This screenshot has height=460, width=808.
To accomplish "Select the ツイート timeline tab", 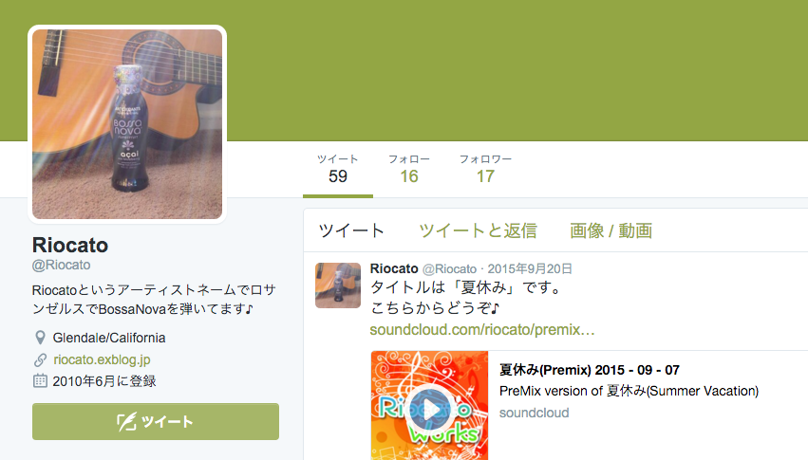I will [351, 230].
